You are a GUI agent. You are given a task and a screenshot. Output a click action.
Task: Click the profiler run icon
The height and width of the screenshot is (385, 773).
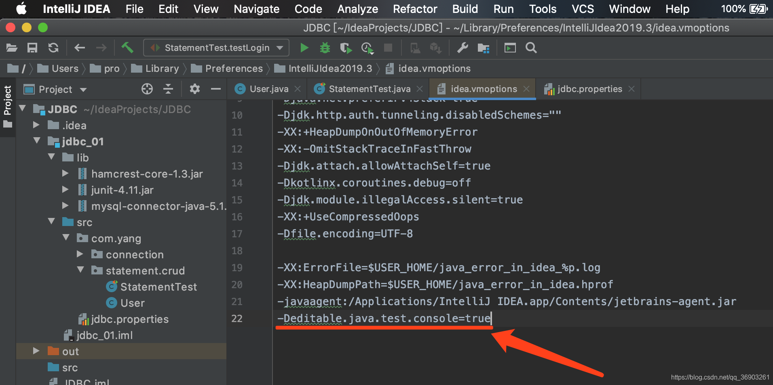click(x=367, y=48)
